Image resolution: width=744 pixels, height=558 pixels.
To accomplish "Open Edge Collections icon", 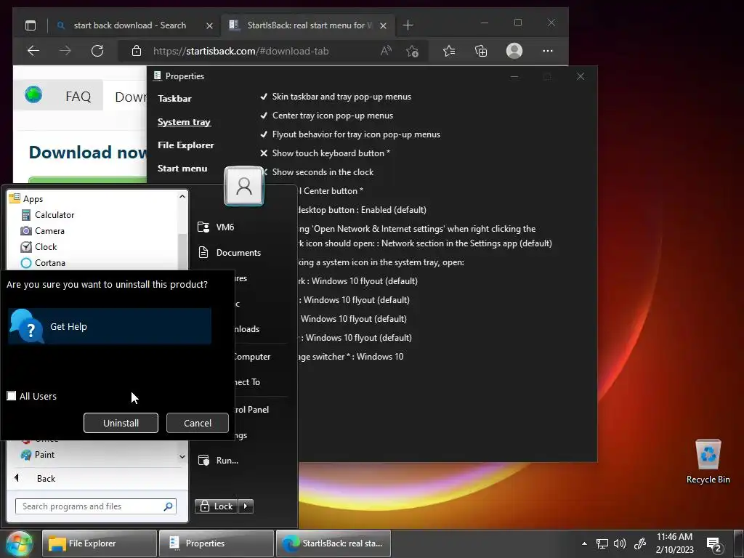I will 481,51.
